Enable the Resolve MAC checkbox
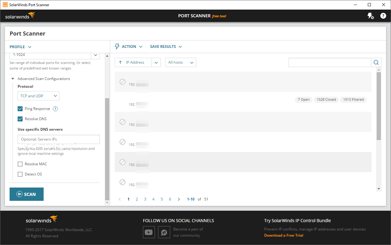 tap(20, 164)
